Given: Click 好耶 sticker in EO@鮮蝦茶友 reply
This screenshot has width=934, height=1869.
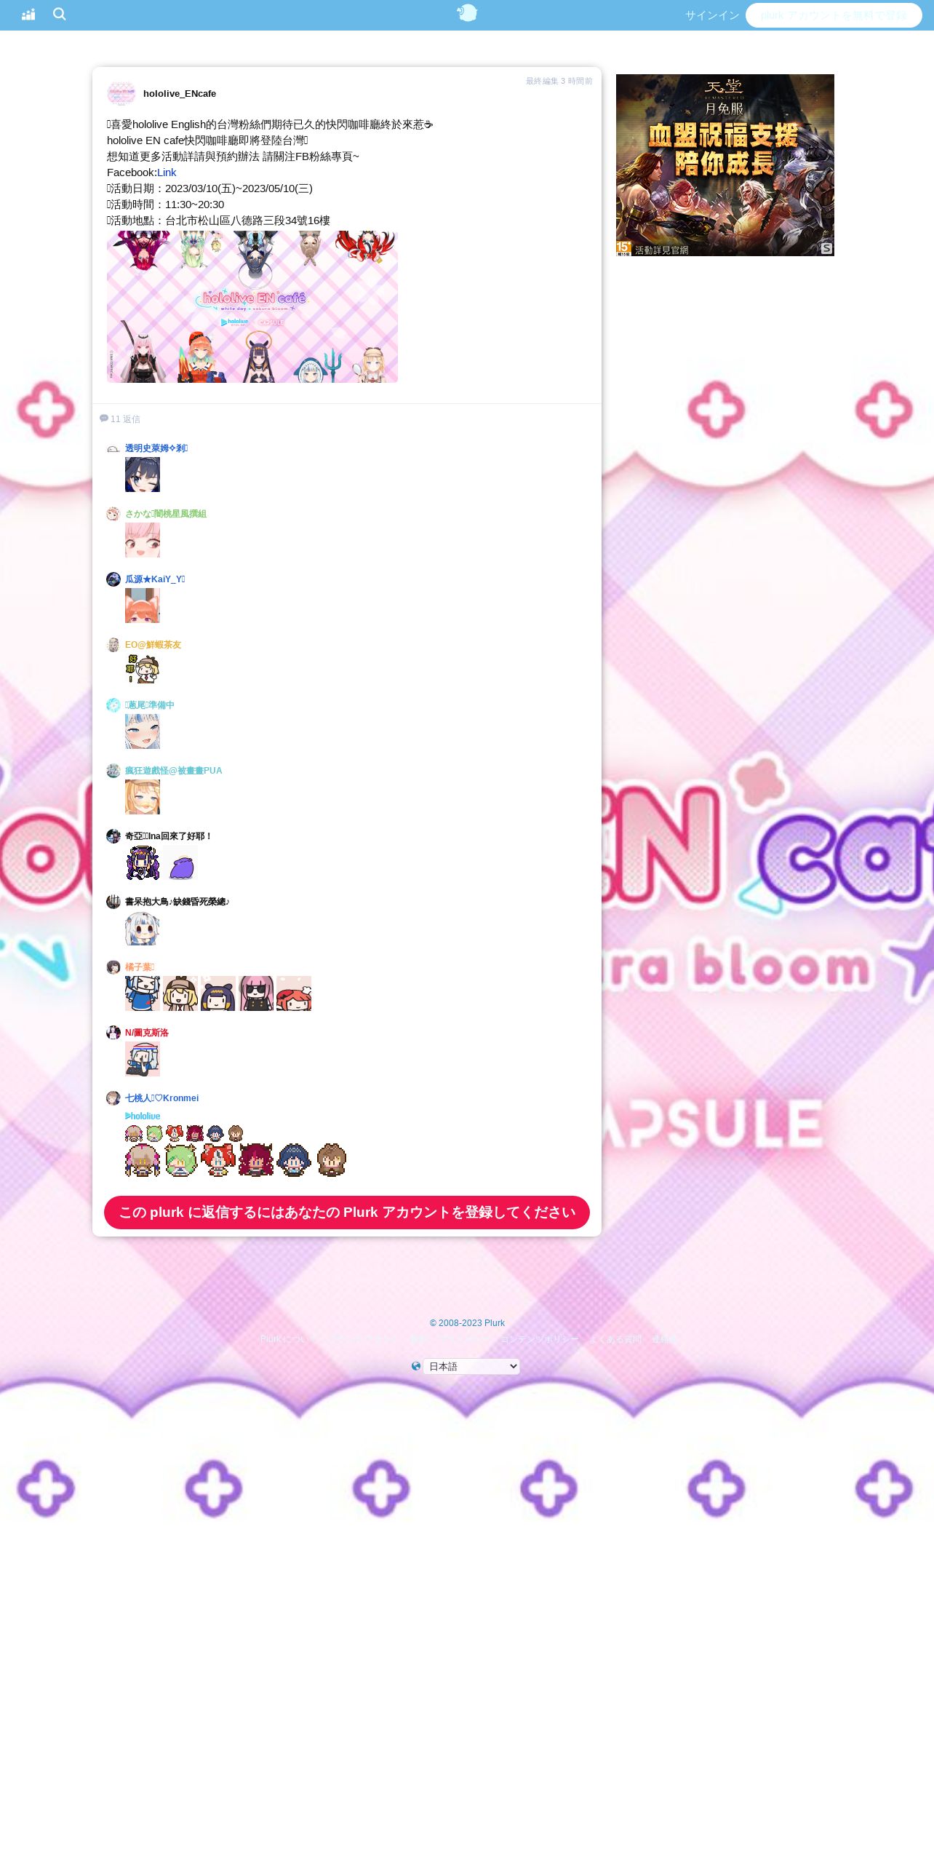Looking at the screenshot, I should tap(143, 668).
